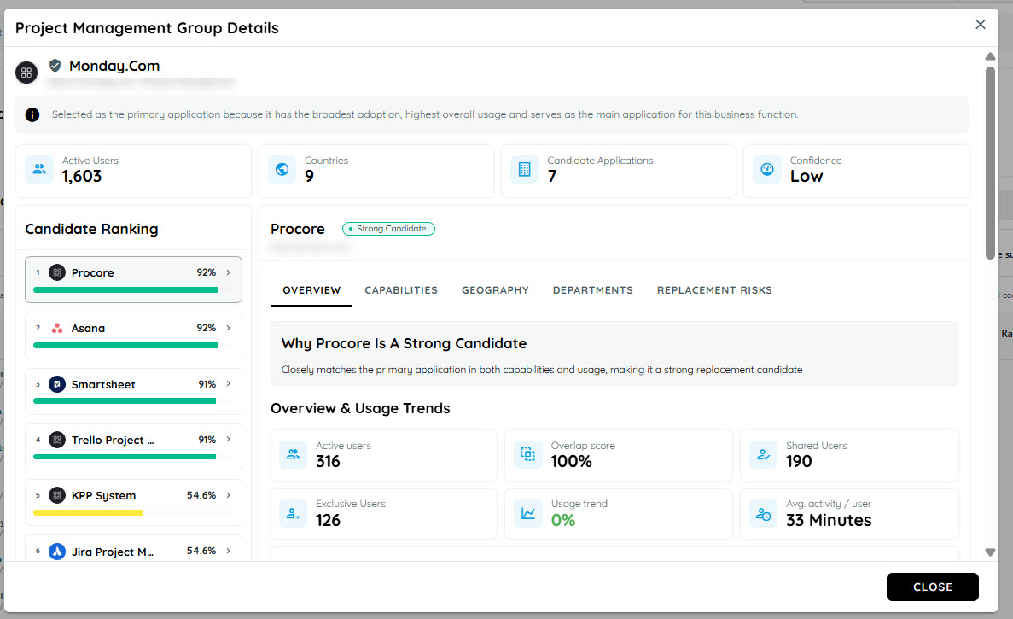Expand the Smartsheet candidate chevron
1013x619 pixels.
[x=229, y=384]
